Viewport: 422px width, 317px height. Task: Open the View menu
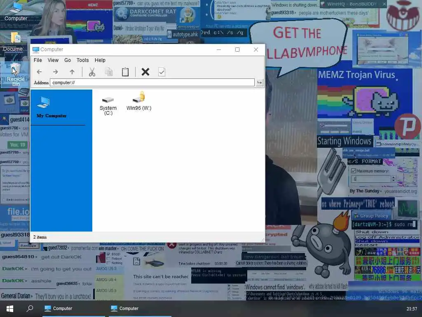tap(53, 60)
